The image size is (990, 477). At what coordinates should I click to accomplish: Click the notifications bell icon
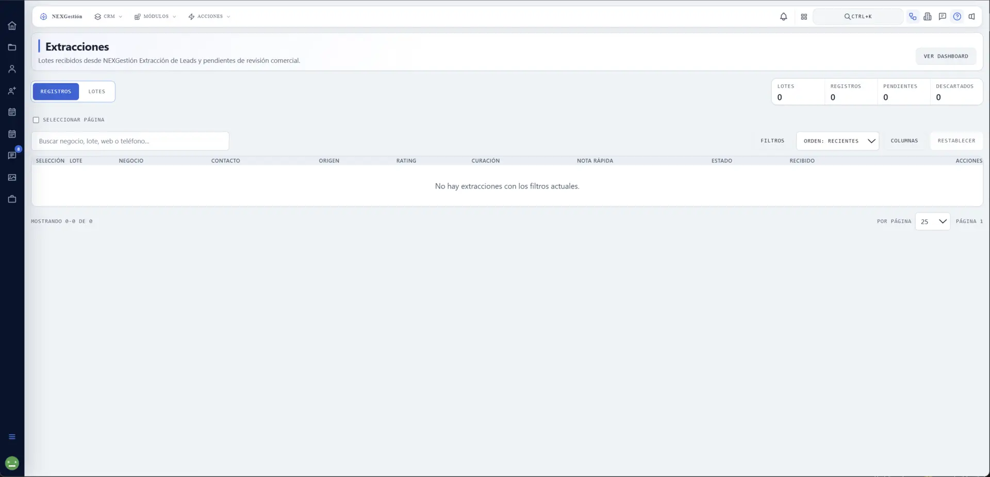[x=783, y=16]
